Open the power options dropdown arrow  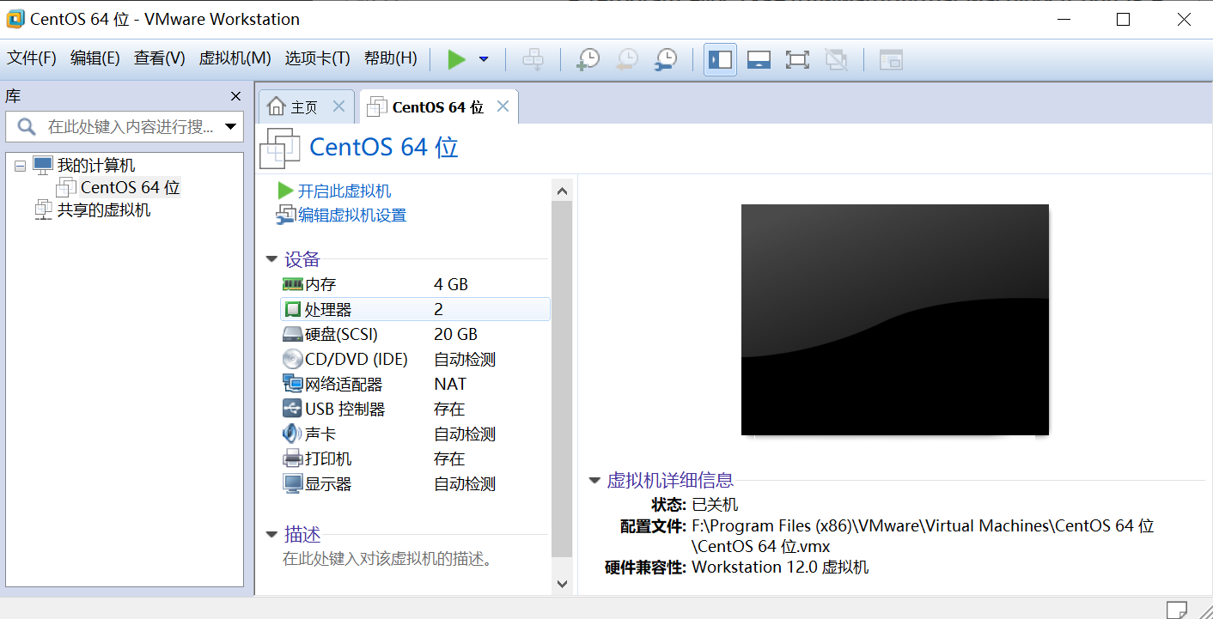[484, 59]
